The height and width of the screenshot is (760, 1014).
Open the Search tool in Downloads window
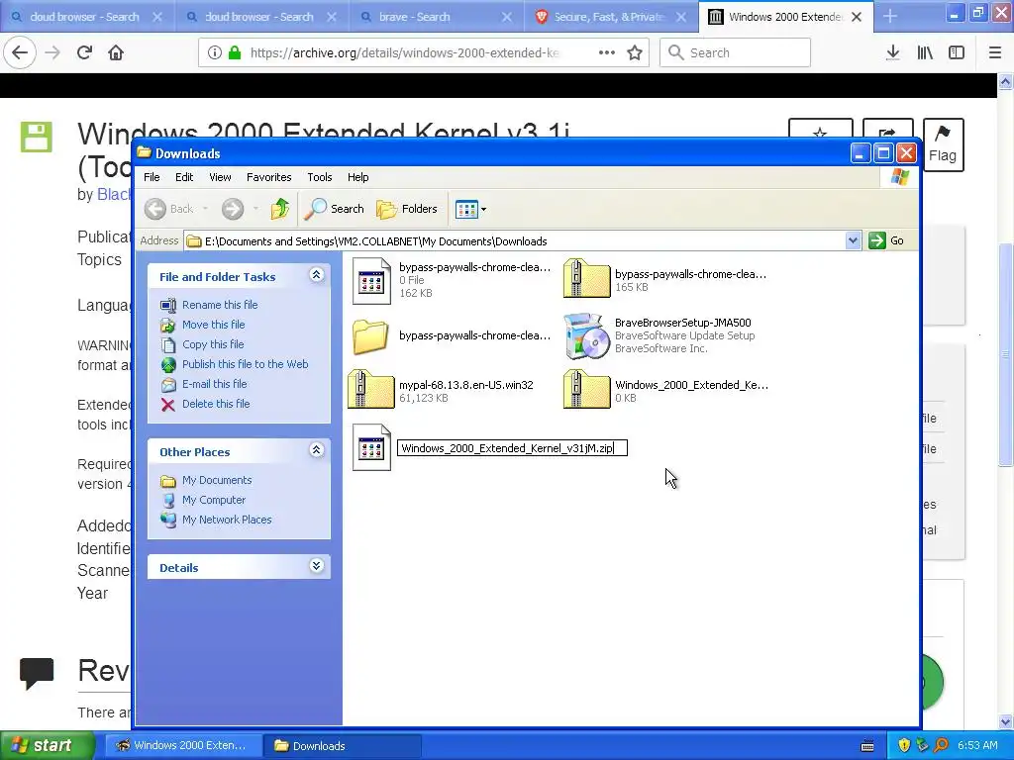coord(335,209)
